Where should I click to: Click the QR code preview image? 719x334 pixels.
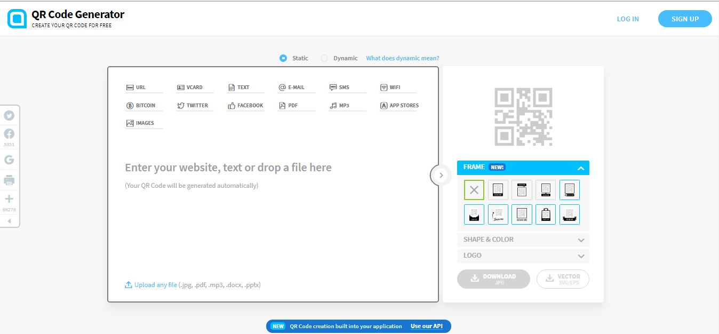523,117
